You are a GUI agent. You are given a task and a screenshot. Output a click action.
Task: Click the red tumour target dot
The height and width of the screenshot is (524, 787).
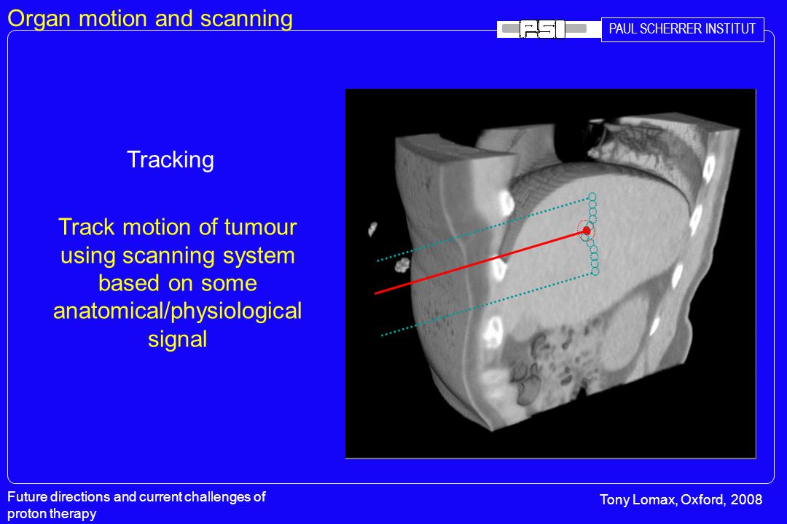click(586, 231)
